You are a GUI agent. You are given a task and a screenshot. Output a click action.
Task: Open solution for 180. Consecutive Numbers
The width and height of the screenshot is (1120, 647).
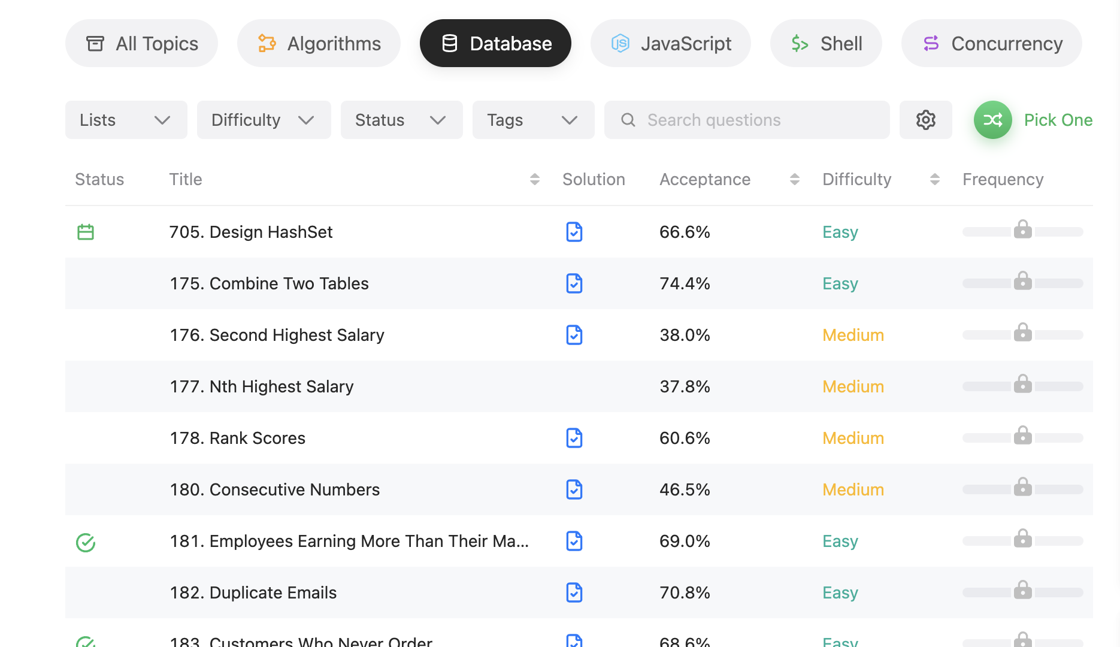pos(574,489)
